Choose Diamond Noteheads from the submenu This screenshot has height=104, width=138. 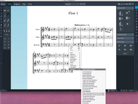point(93,79)
